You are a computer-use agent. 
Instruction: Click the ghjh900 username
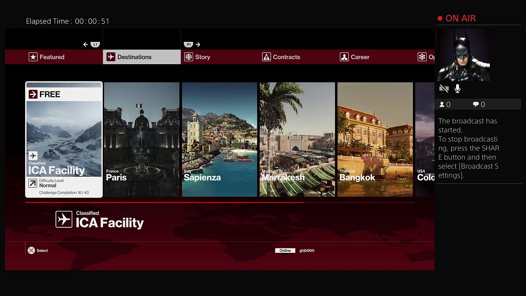tap(307, 251)
